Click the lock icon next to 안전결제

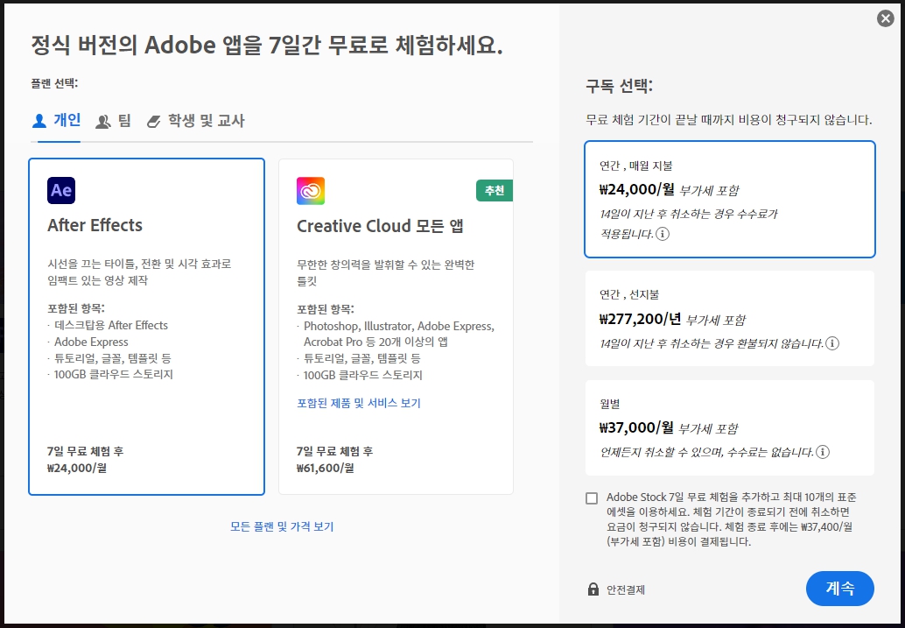click(x=593, y=589)
